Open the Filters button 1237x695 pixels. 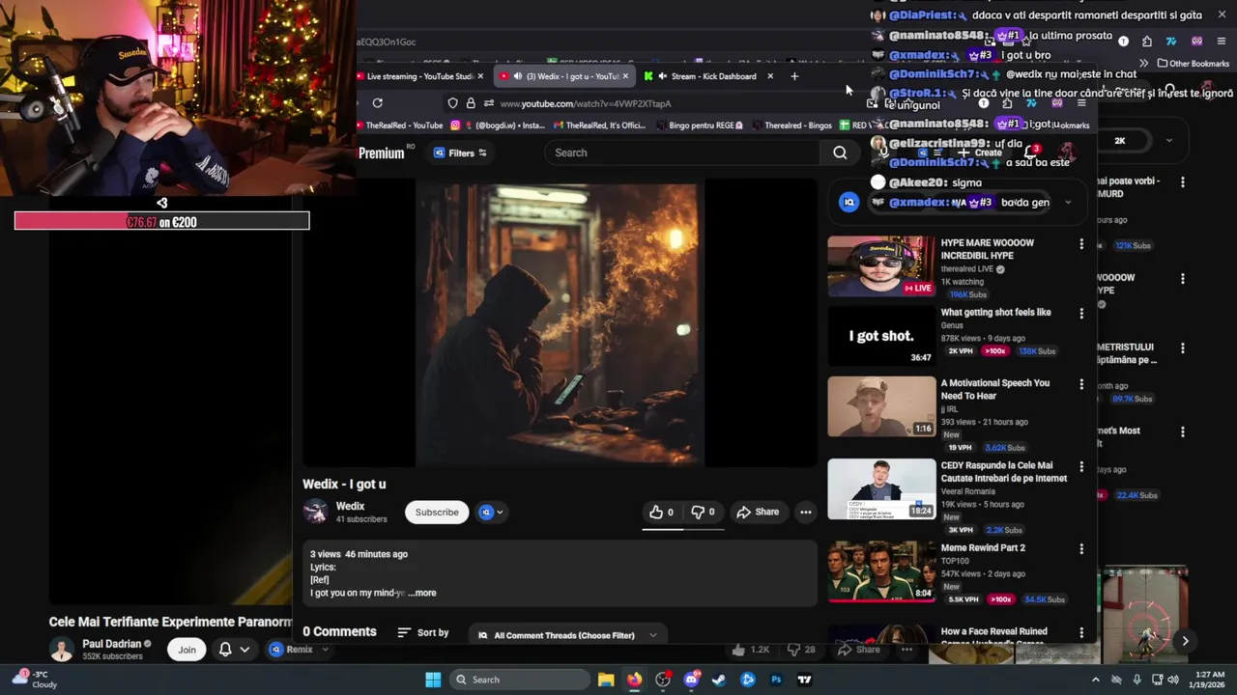[461, 153]
